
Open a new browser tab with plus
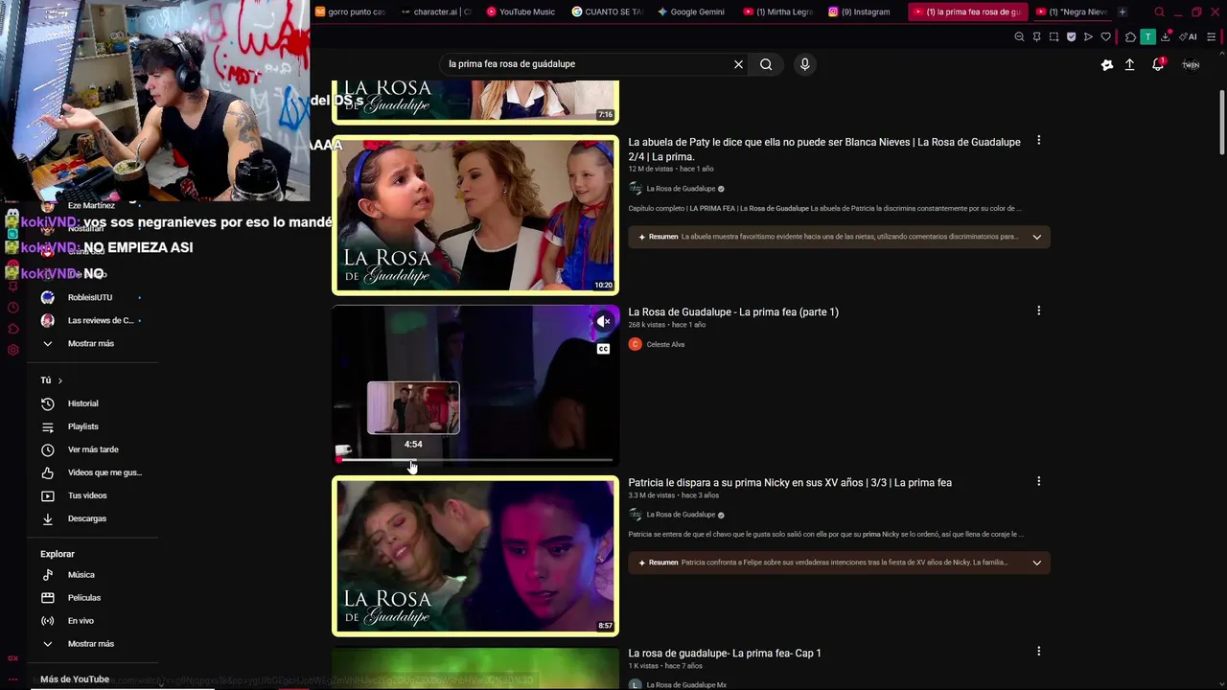point(1123,11)
